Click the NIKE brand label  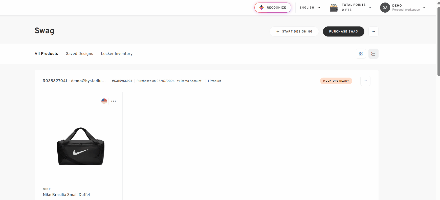47,189
